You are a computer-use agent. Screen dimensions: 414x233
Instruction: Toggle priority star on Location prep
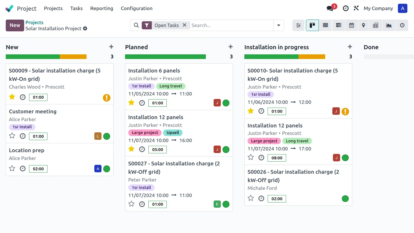pyautogui.click(x=12, y=168)
